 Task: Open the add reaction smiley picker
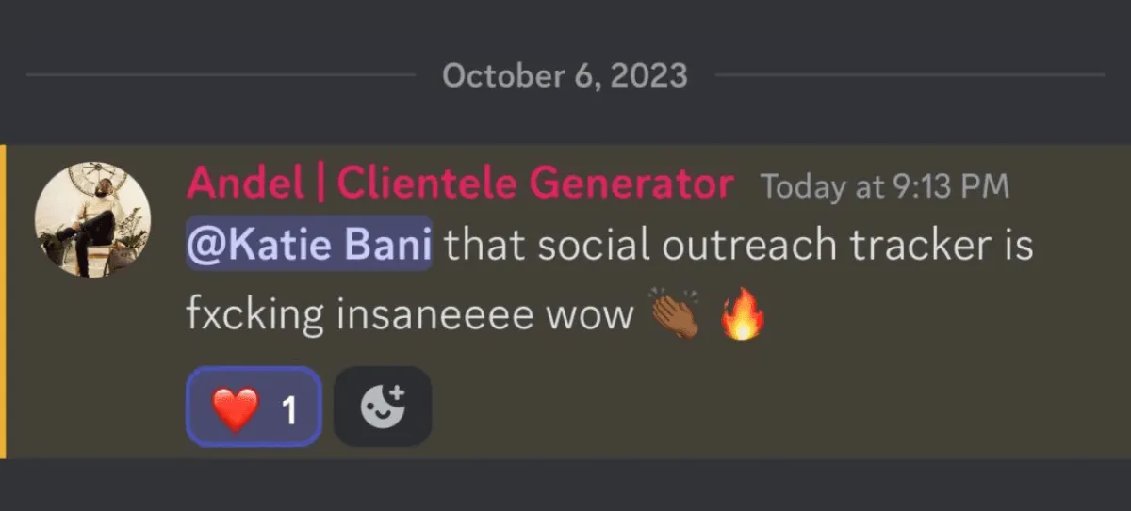(383, 407)
